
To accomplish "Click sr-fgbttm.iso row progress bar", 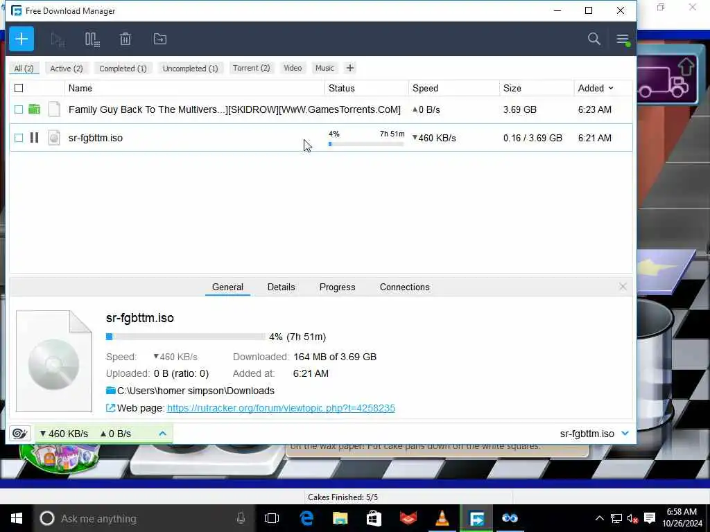I will pos(366,144).
